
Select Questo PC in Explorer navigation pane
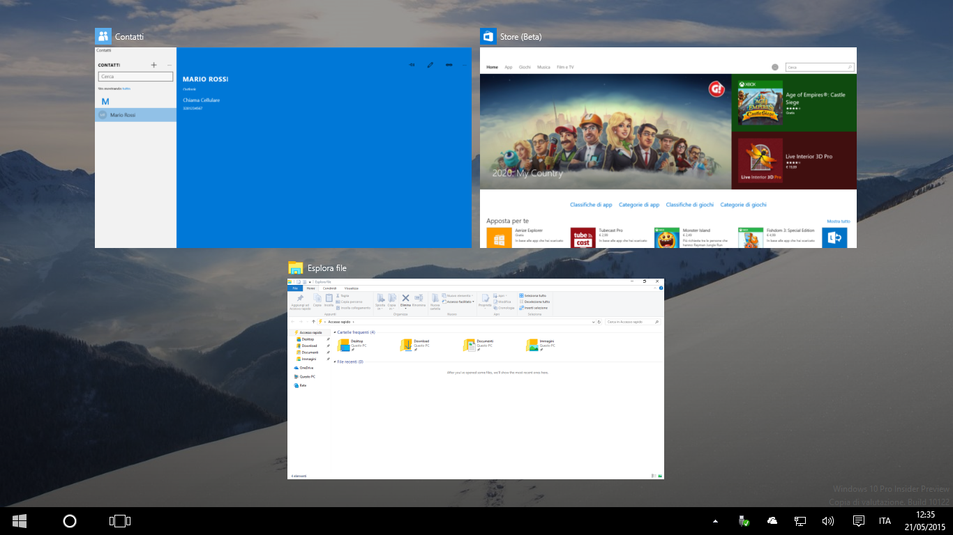click(305, 377)
